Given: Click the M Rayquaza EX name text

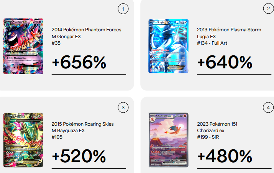Looking at the screenshot, I should tap(68, 131).
